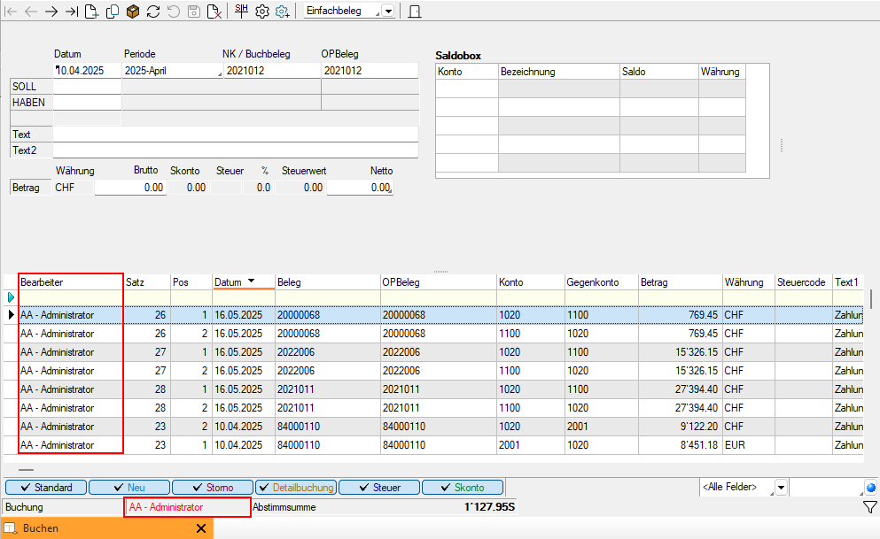The height and width of the screenshot is (539, 880).
Task: Toggle the Skonto filter button
Action: (463, 488)
